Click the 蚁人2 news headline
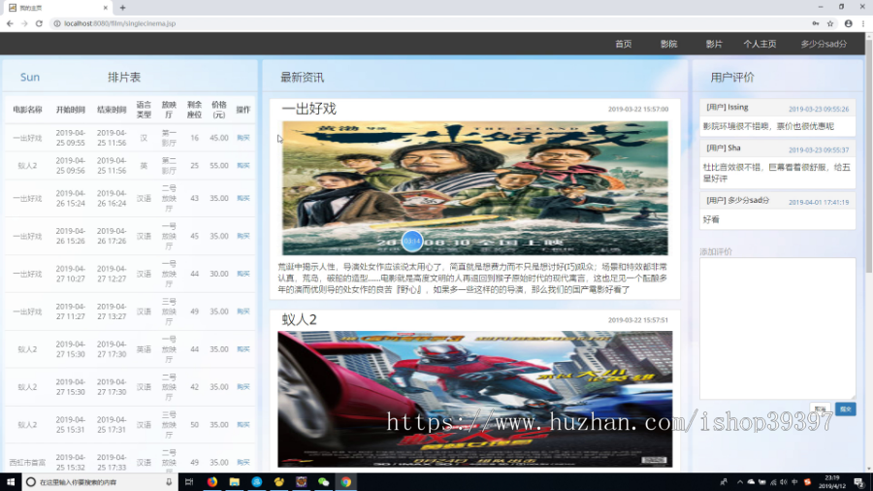The image size is (873, 491). (x=299, y=319)
